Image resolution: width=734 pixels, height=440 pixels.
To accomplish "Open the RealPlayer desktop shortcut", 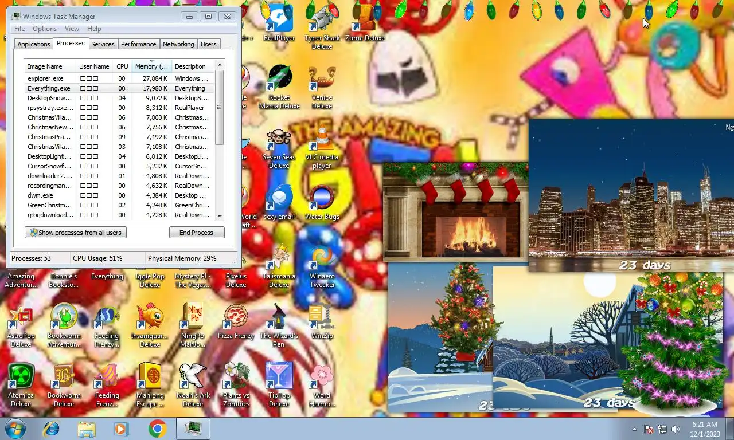I will coord(279,23).
